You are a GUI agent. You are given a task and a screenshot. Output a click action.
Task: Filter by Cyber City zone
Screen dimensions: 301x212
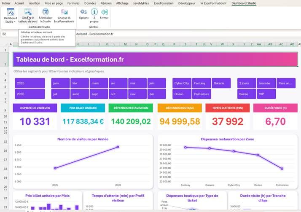point(182,83)
